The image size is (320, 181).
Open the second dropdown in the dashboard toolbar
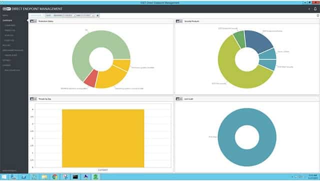pyautogui.click(x=85, y=15)
